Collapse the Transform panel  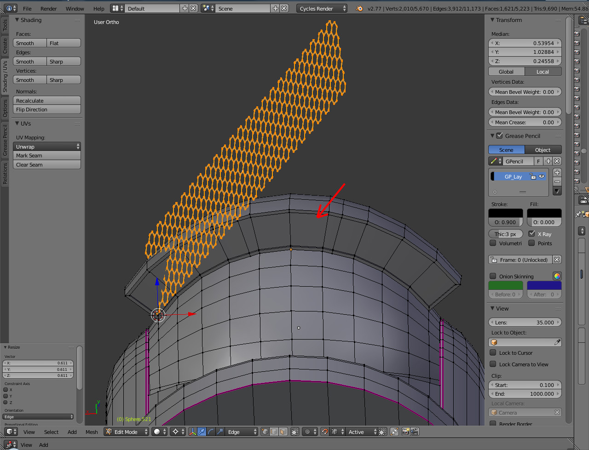pyautogui.click(x=492, y=20)
